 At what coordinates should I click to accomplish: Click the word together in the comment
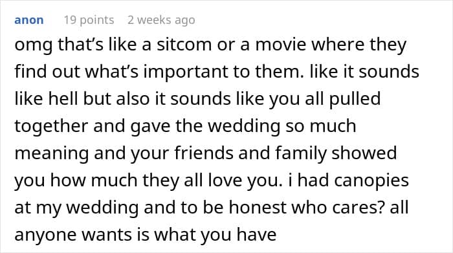[51, 127]
